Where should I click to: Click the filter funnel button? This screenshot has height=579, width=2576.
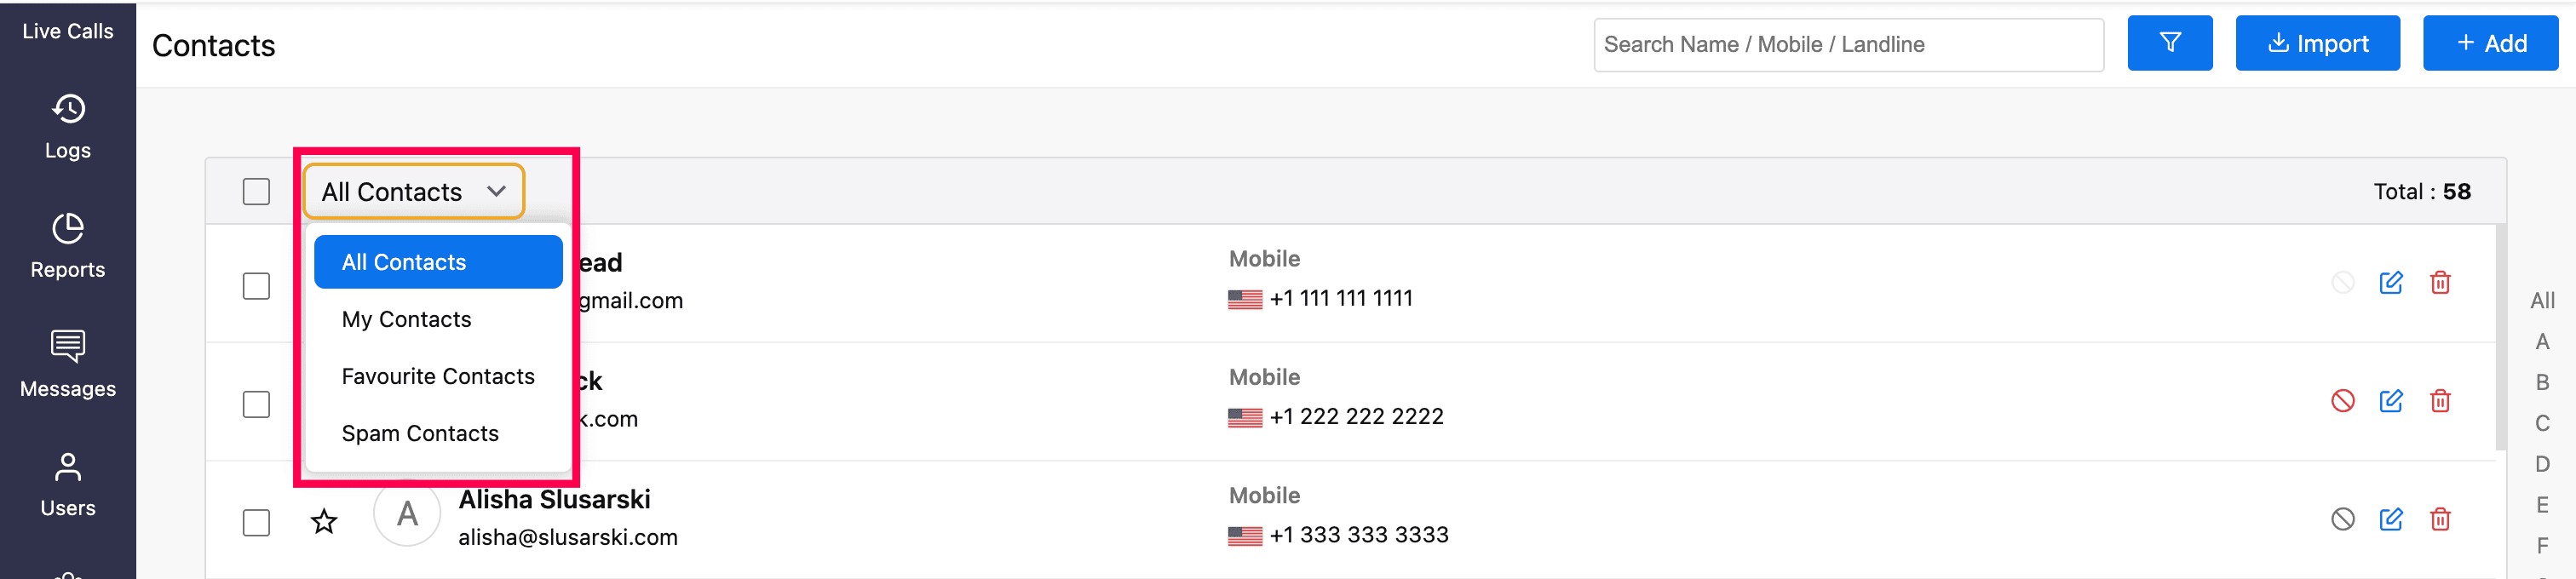coord(2169,43)
